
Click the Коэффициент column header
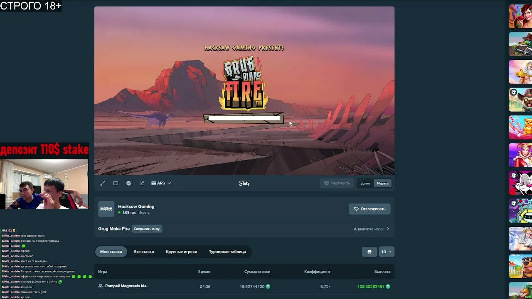pos(317,272)
